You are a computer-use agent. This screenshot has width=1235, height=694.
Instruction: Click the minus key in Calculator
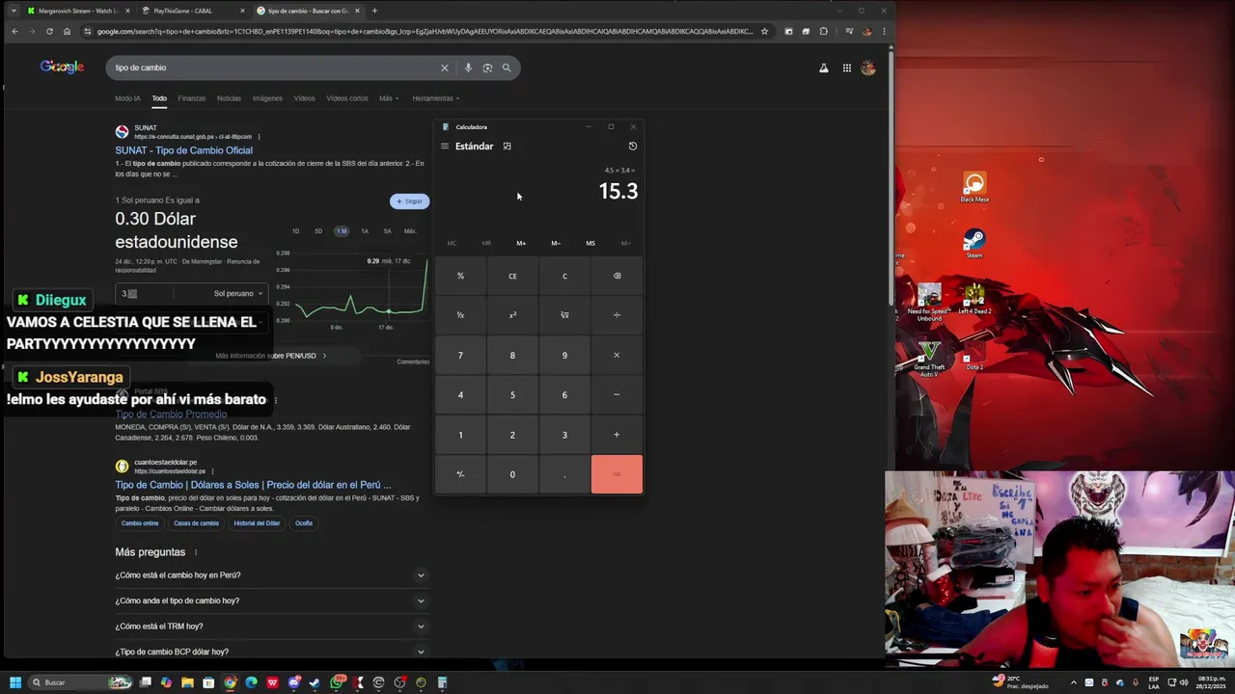pyautogui.click(x=617, y=394)
